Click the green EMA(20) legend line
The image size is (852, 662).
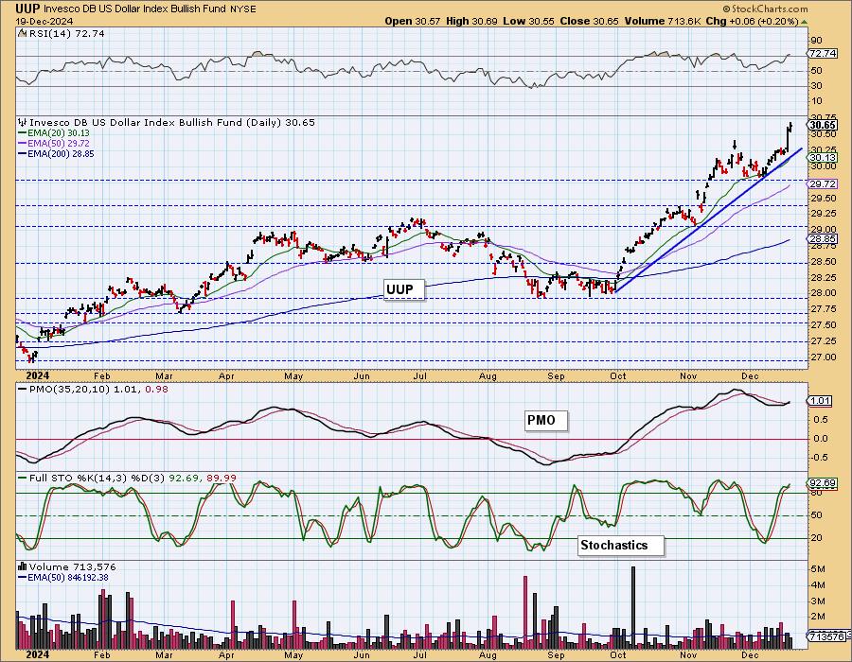pyautogui.click(x=22, y=133)
